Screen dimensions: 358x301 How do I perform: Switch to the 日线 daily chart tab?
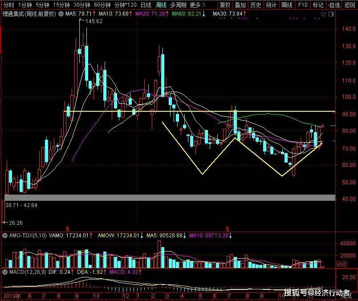pos(146,5)
